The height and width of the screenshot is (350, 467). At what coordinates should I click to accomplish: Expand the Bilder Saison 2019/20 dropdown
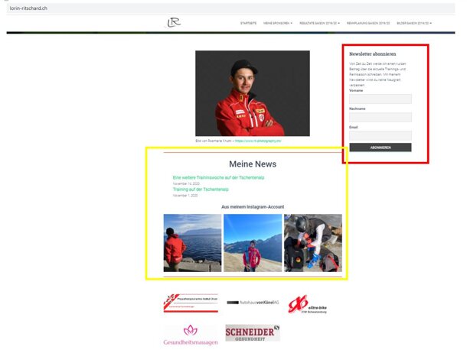point(414,24)
